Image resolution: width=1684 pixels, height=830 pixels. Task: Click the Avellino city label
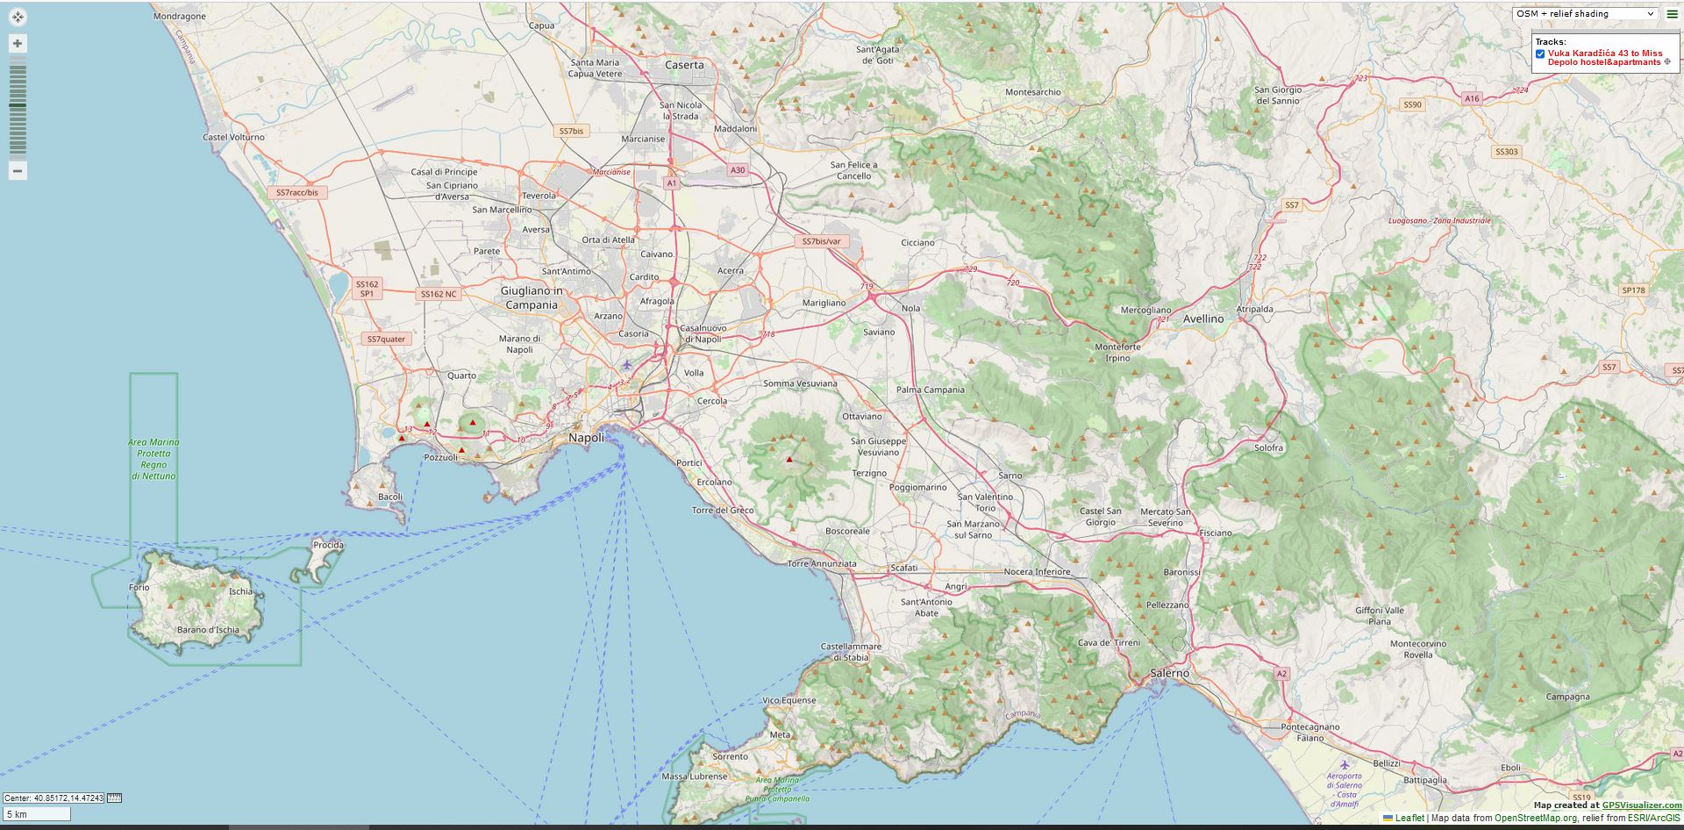point(1203,318)
